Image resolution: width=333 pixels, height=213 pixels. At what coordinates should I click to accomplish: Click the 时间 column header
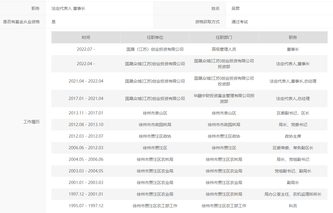pyautogui.click(x=86, y=37)
